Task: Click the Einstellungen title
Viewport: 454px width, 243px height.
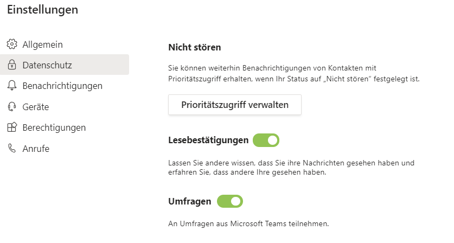Action: point(42,10)
